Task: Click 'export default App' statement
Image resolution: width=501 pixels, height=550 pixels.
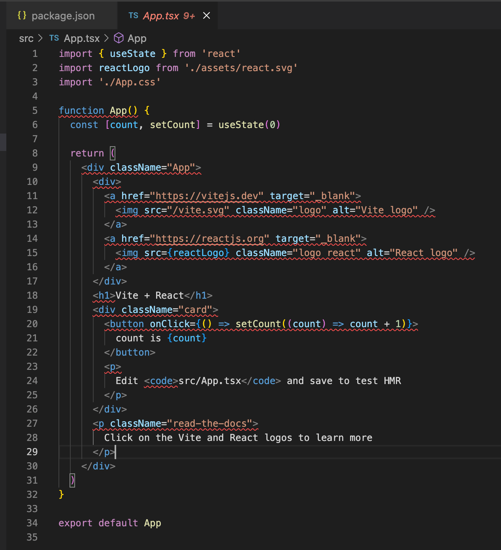Action: (110, 523)
